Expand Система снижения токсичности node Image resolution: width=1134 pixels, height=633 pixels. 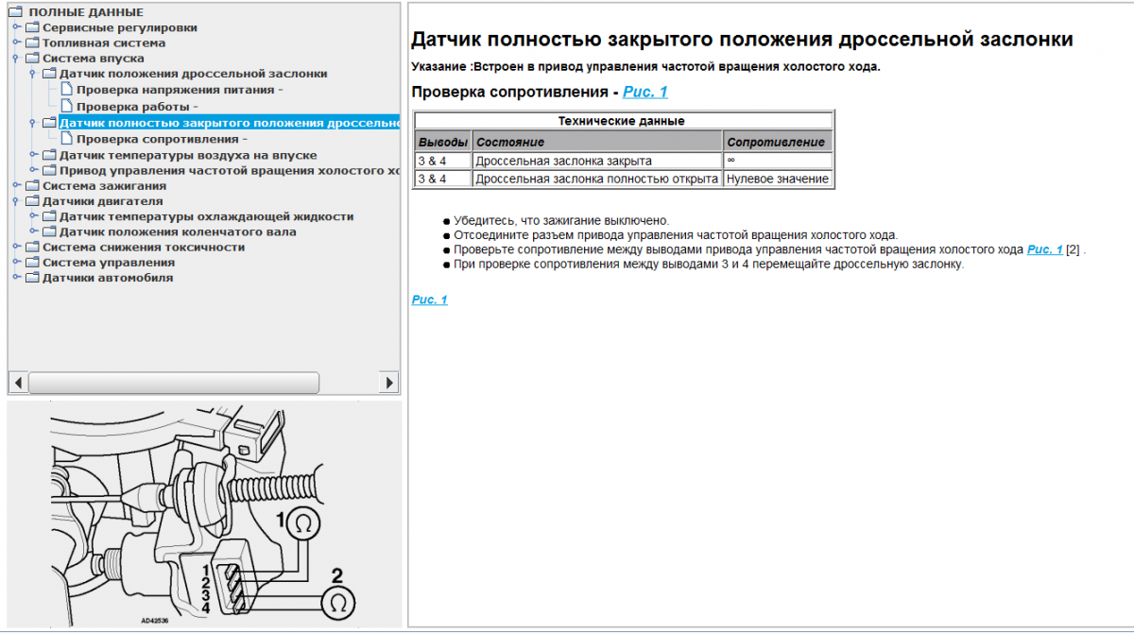pyautogui.click(x=15, y=248)
